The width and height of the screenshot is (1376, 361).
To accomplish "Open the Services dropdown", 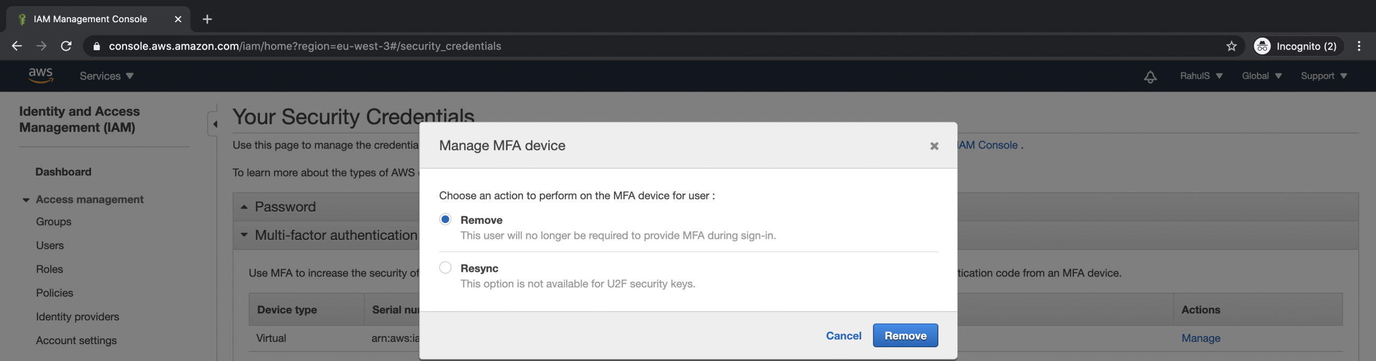I will click(105, 76).
